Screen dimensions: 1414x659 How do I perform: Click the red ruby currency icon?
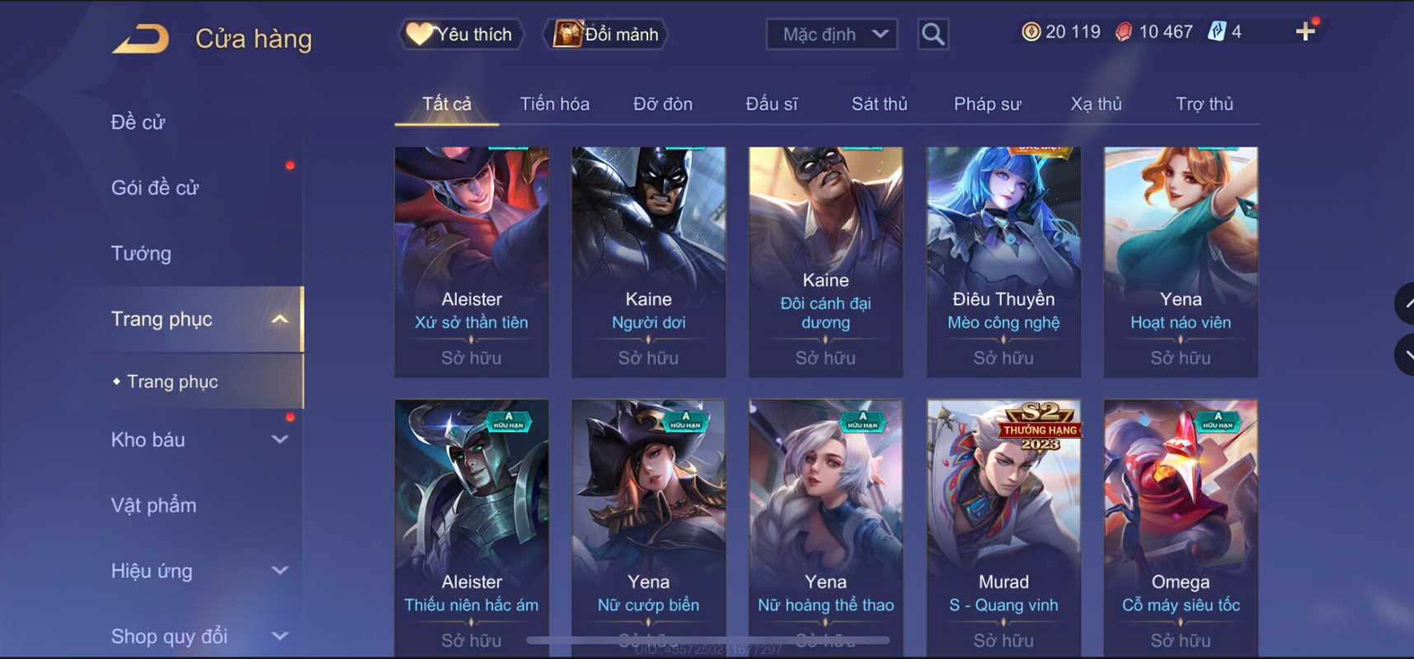[1123, 32]
